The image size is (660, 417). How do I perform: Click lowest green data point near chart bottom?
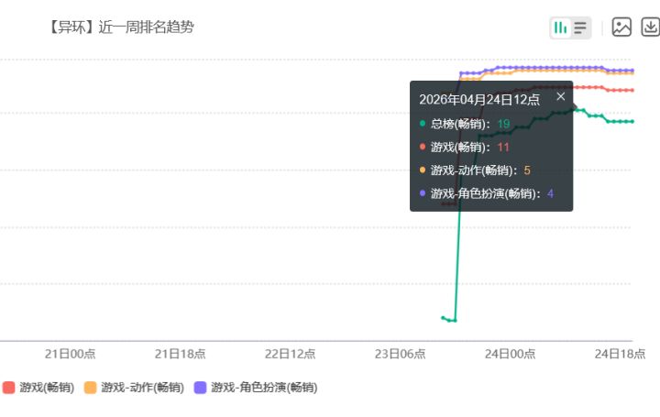pos(455,321)
